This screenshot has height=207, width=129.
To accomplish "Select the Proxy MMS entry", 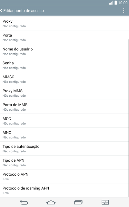I will pos(64,93).
